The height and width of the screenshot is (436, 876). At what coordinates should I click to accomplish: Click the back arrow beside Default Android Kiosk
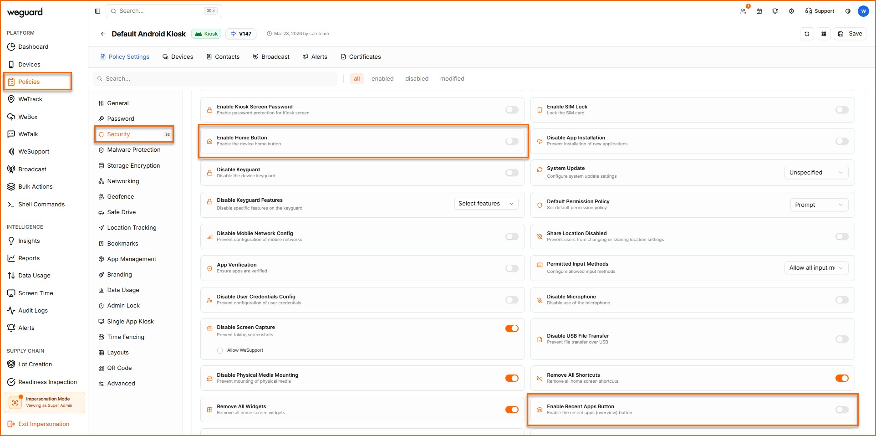[103, 34]
